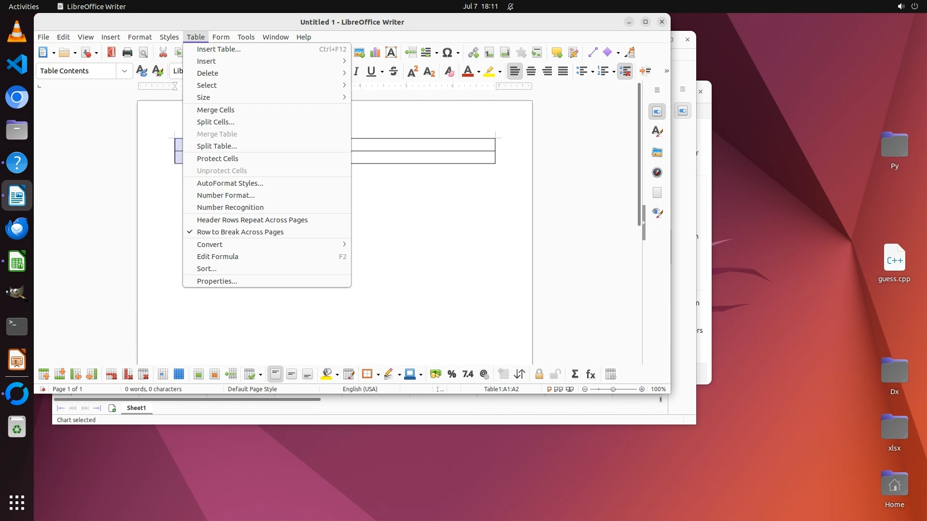Click the Sheet1 tab

[x=136, y=408]
